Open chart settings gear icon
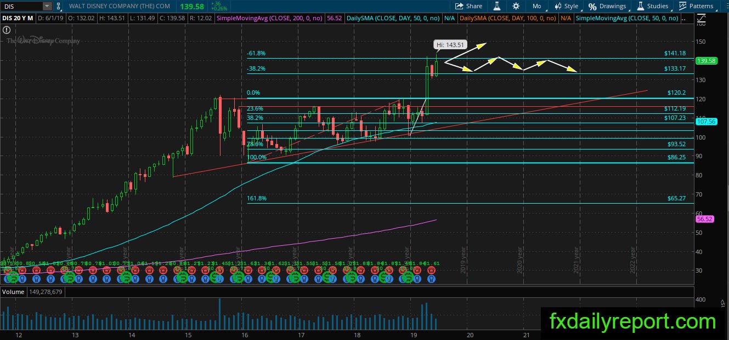This screenshot has height=340, width=729. (516, 6)
